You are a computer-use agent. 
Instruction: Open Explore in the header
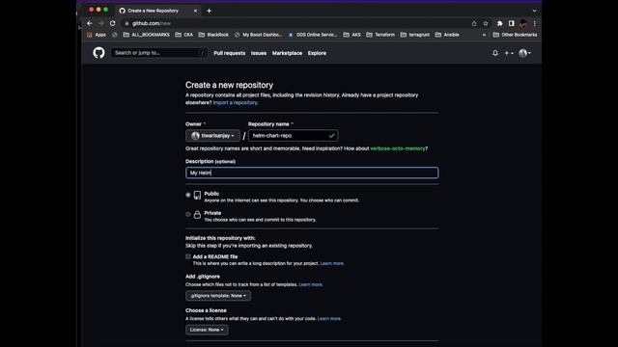pyautogui.click(x=317, y=53)
